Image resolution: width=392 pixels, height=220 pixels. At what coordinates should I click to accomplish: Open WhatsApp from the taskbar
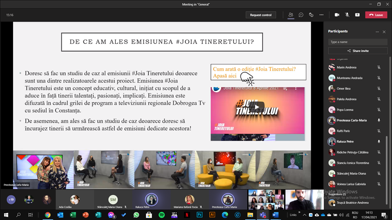point(136,215)
